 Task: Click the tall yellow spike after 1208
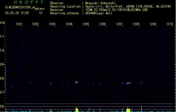141,109
